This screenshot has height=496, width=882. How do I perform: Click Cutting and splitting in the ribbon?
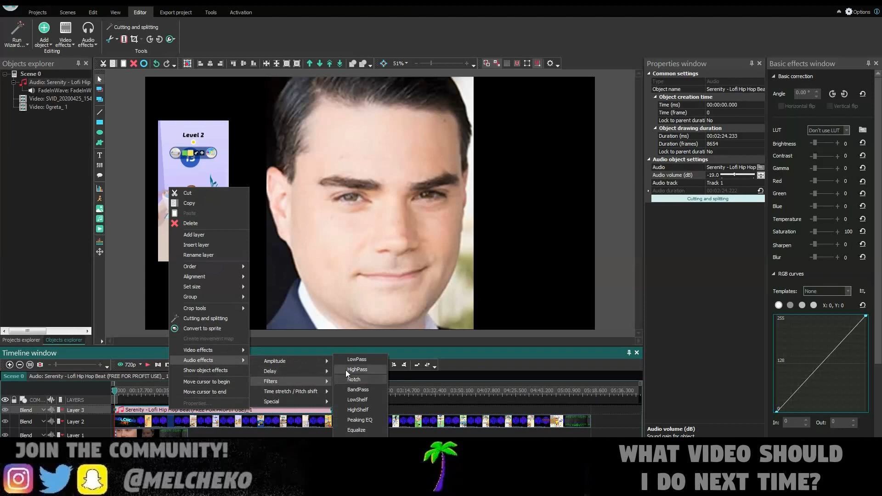click(132, 27)
